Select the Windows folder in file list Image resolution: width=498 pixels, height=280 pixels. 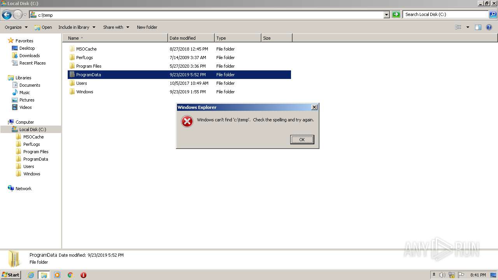tap(84, 92)
